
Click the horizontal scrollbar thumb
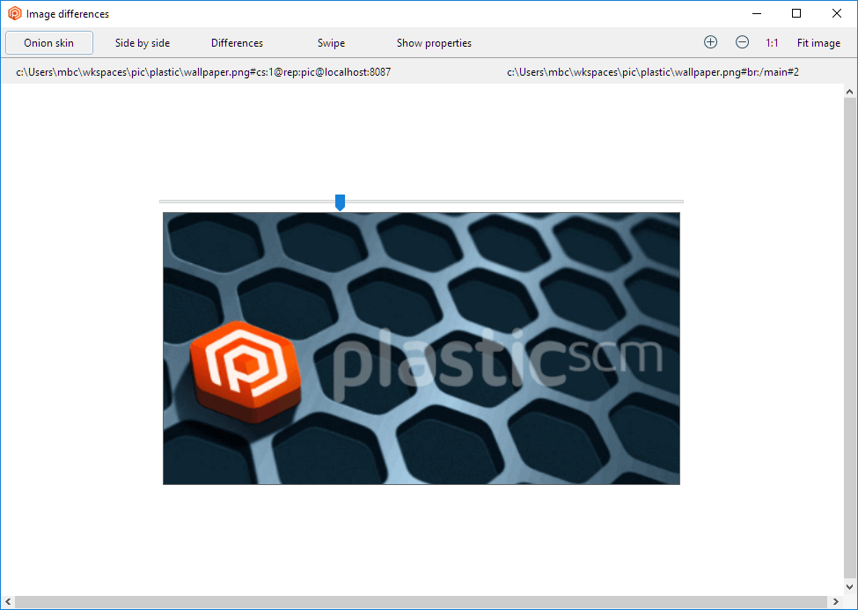[421, 602]
